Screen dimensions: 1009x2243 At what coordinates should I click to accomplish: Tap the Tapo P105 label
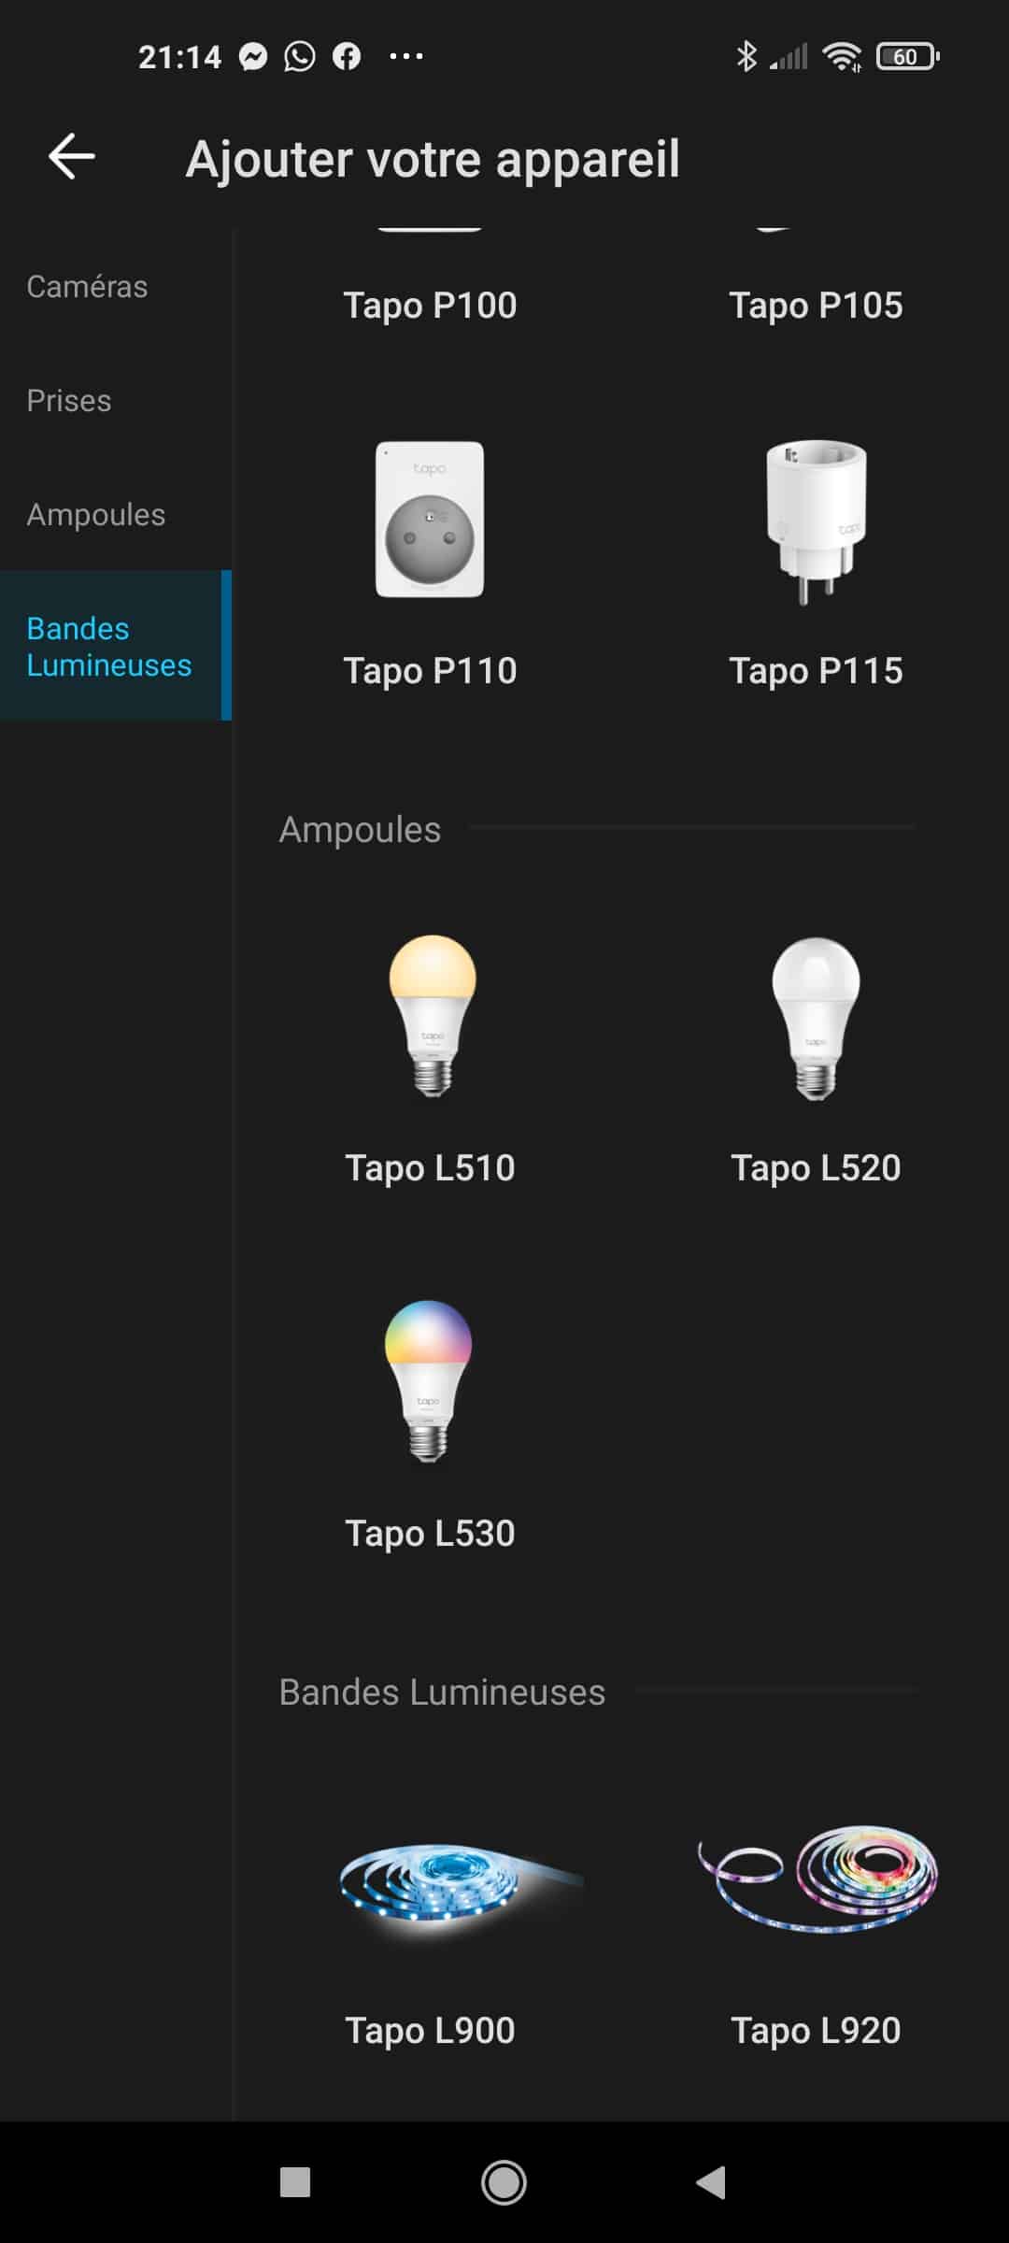click(x=816, y=306)
